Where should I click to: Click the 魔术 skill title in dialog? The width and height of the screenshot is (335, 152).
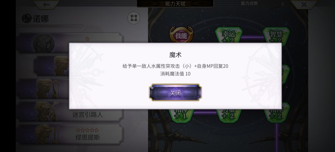click(x=175, y=55)
